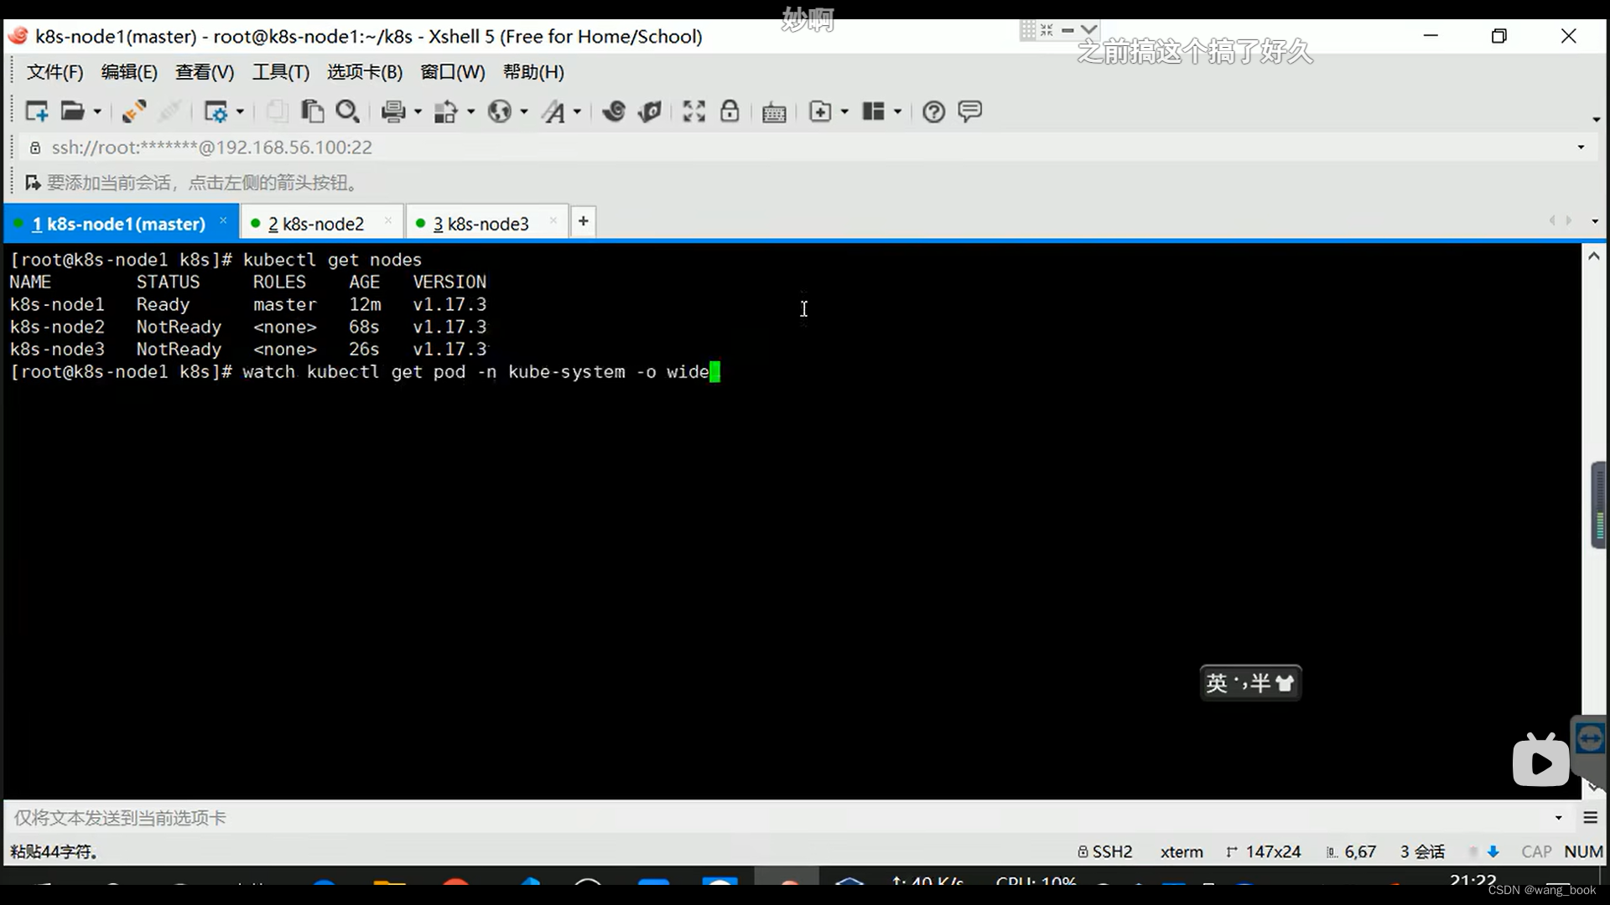Click the new session tab icon
This screenshot has height=905, width=1610.
[x=583, y=221]
